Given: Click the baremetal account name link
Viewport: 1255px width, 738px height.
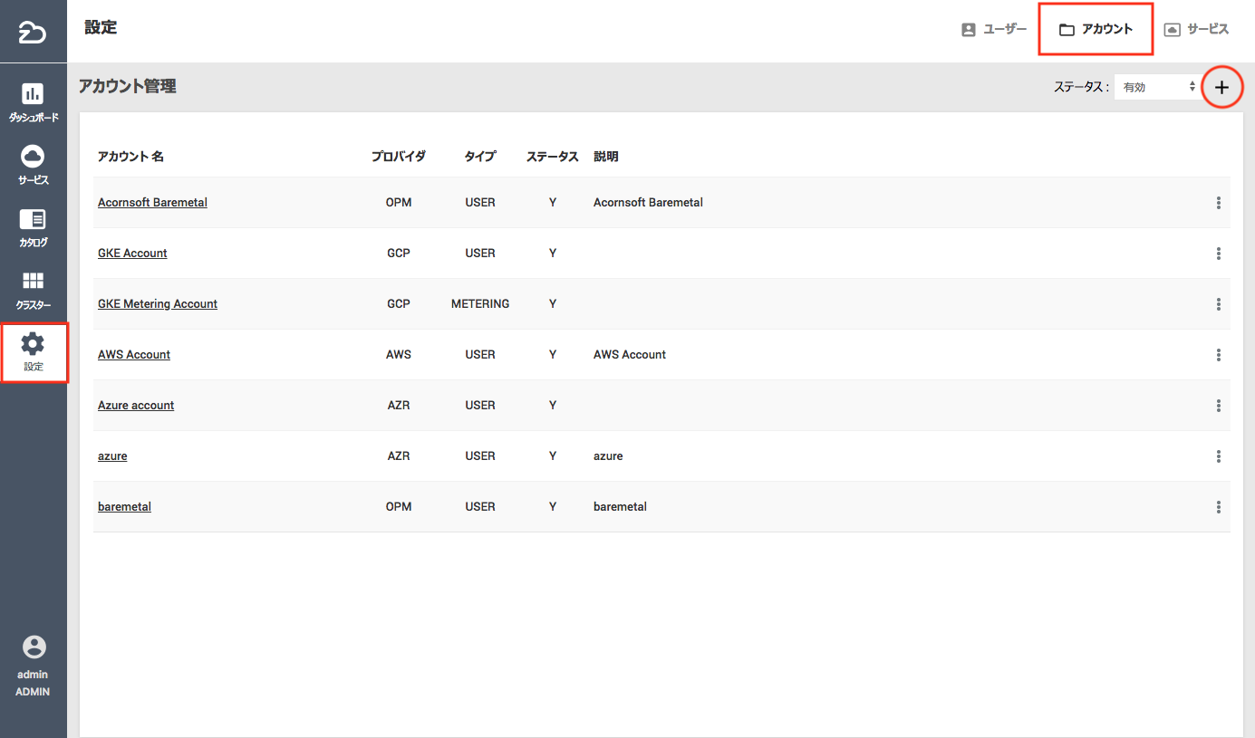Looking at the screenshot, I should [124, 507].
